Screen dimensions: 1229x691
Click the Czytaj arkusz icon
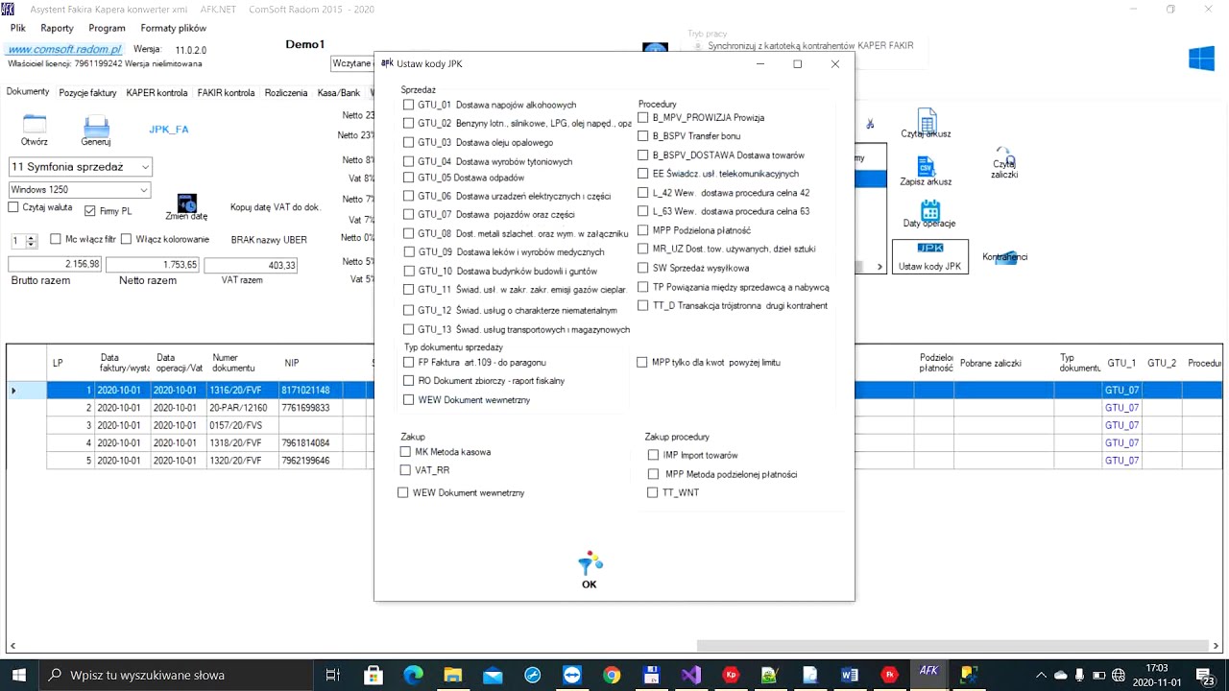pos(928,120)
